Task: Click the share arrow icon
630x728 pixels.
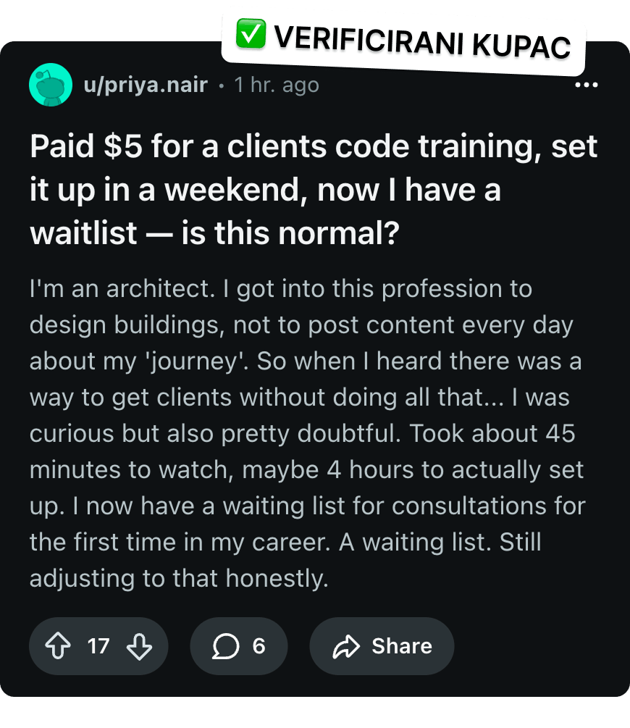Action: [x=346, y=646]
